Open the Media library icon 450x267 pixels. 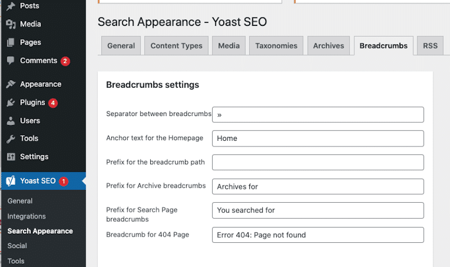tap(11, 24)
